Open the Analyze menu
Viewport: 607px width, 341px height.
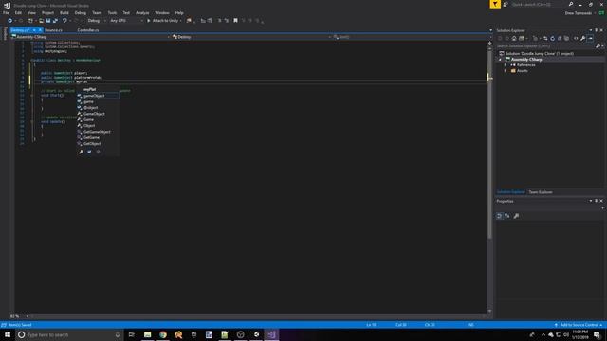pos(142,12)
